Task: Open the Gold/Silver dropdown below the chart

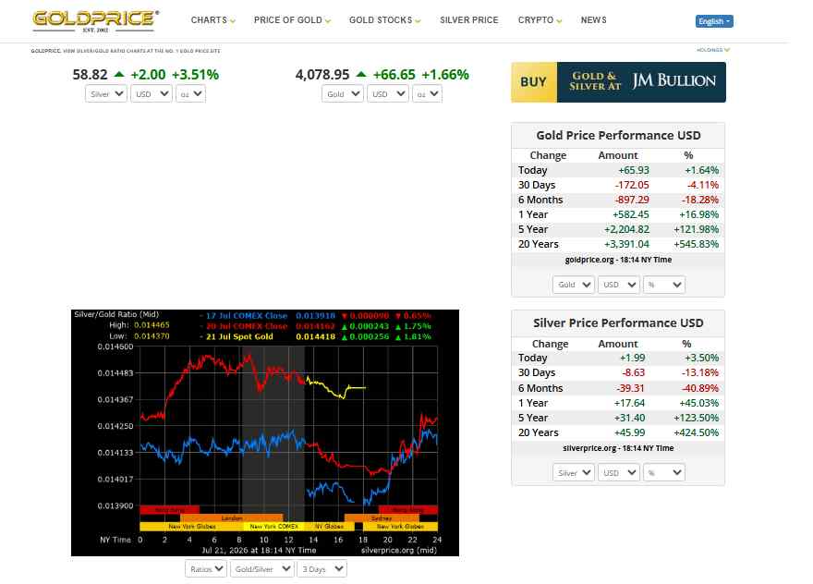Action: (262, 569)
